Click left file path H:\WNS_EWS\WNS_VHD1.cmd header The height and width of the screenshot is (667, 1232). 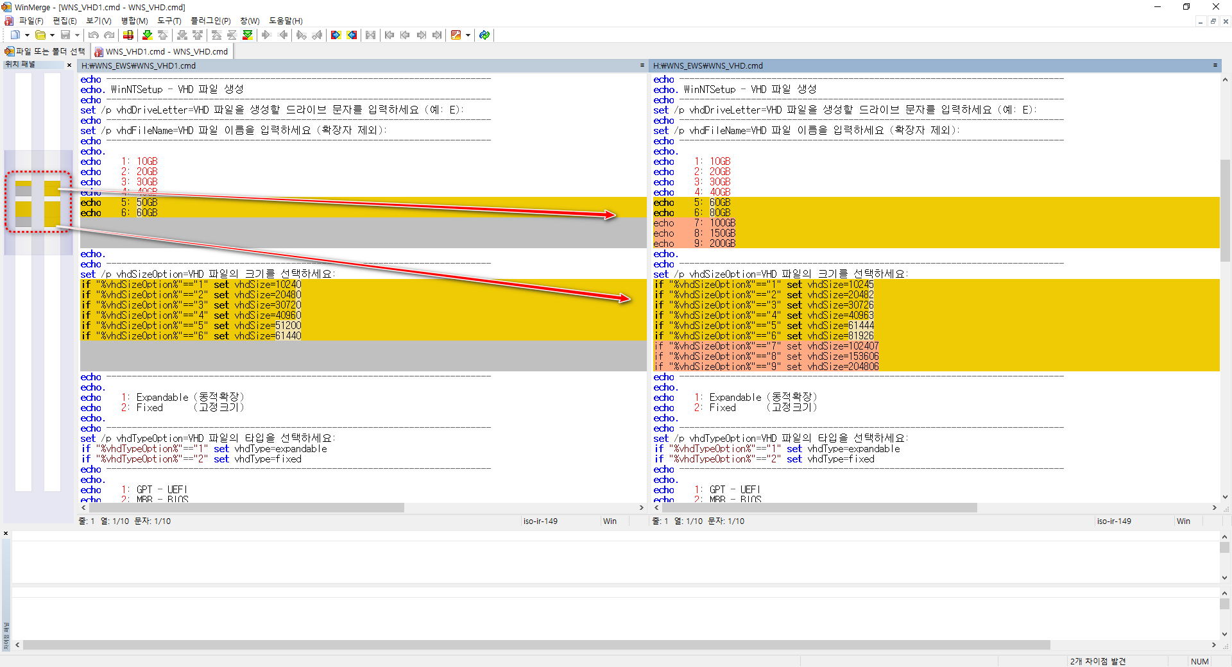coord(139,65)
